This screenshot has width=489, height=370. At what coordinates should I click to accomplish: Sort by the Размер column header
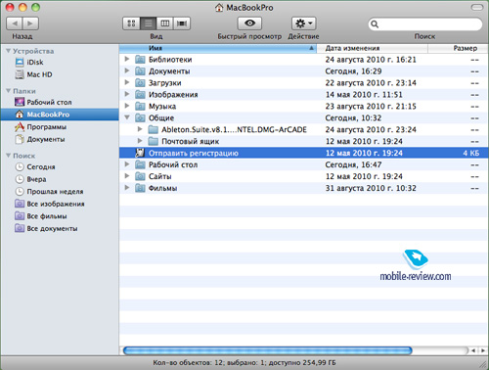[458, 48]
